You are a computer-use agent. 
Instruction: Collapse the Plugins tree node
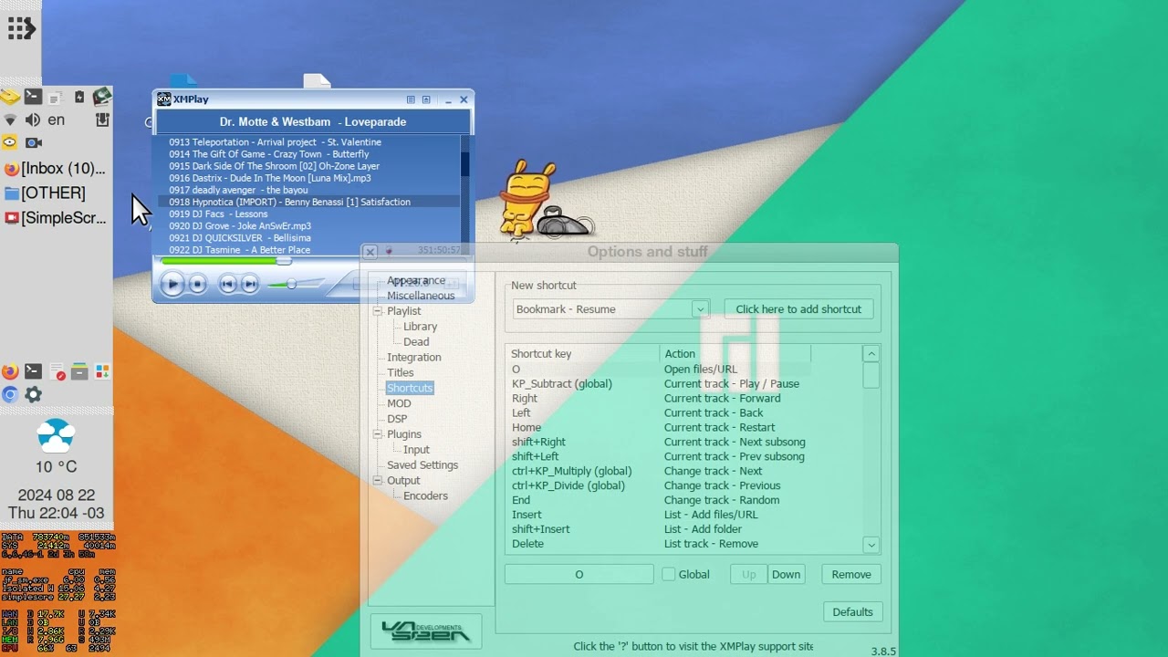click(x=378, y=434)
